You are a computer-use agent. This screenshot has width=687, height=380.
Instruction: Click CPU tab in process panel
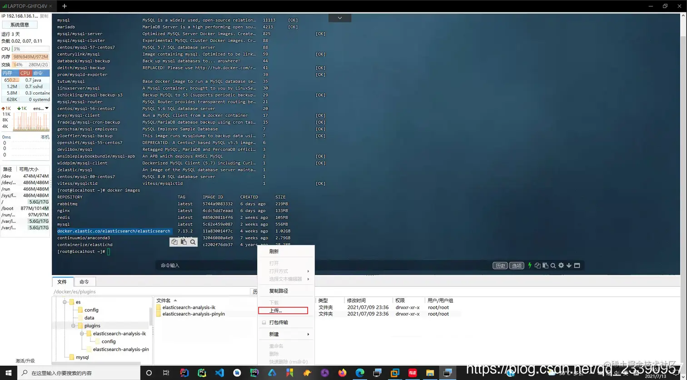25,73
